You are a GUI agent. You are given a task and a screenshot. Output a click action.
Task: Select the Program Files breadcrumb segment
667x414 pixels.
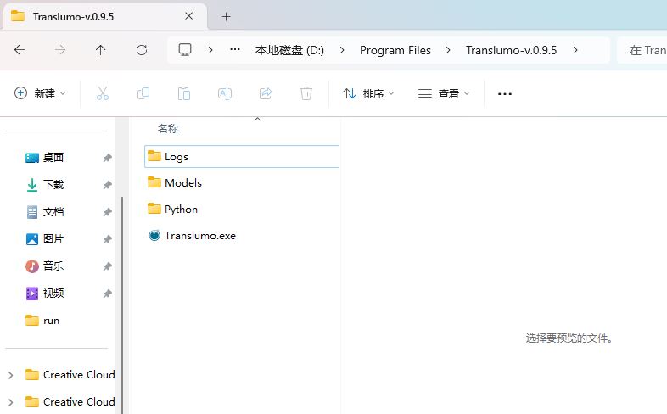395,50
